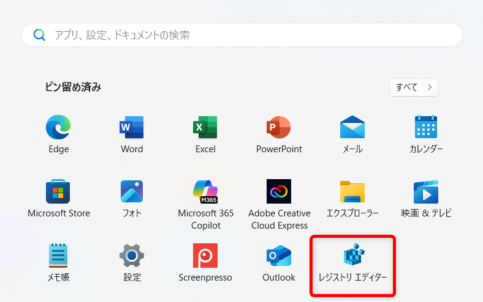The image size is (483, 302).
Task: Open エクスプローラー file manager
Action: click(352, 192)
